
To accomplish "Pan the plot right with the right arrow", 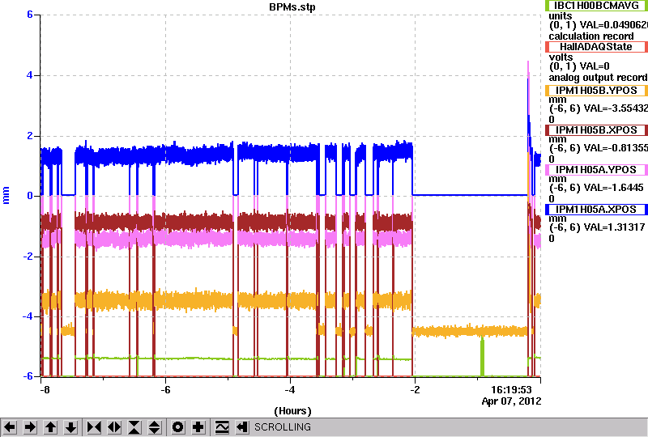I will click(30, 427).
